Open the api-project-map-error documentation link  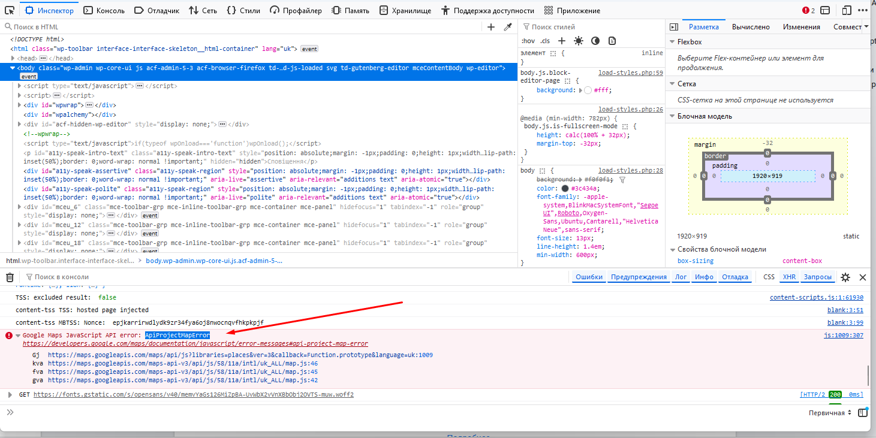click(x=195, y=344)
